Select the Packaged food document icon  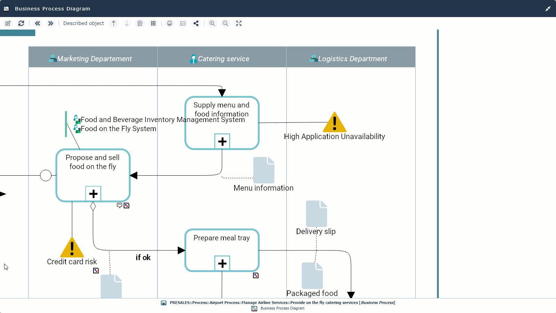click(x=312, y=275)
